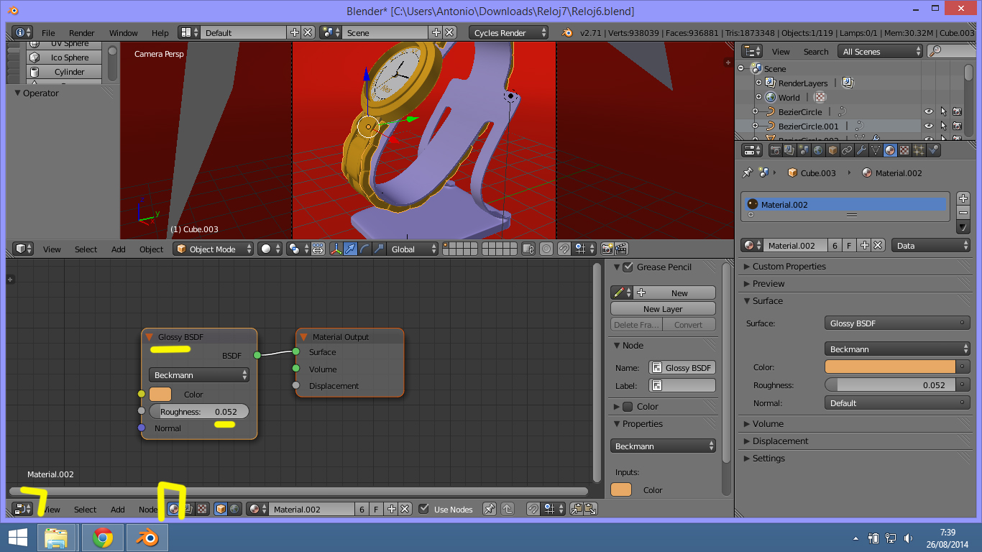
Task: Click the OpenGL render image camera icon
Action: (607, 249)
